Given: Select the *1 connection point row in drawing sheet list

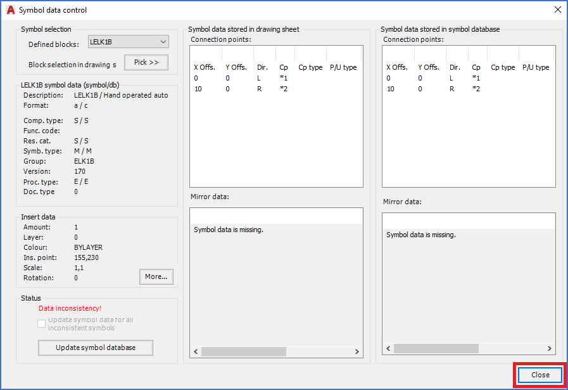Looking at the screenshot, I should (x=283, y=78).
